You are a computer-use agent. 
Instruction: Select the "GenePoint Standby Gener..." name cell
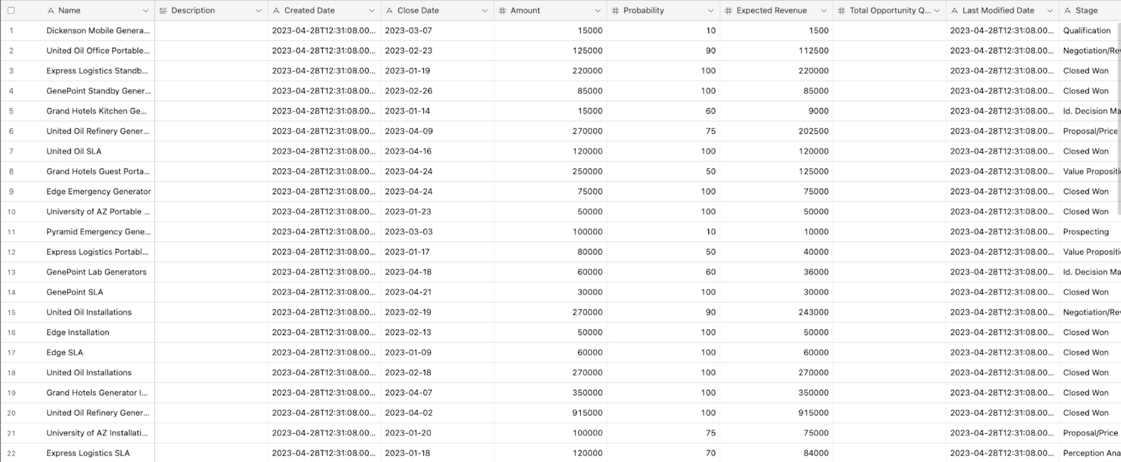pyautogui.click(x=99, y=91)
